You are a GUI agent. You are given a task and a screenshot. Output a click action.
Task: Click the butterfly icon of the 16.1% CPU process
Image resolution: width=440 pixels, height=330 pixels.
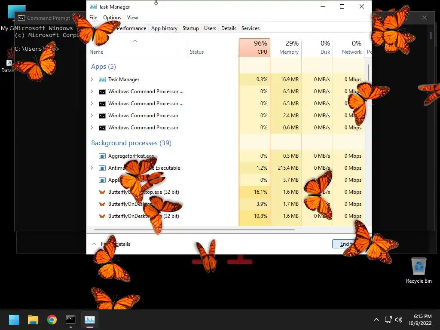pos(102,192)
